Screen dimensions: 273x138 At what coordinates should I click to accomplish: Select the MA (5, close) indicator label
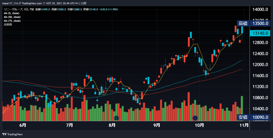click(x=11, y=13)
